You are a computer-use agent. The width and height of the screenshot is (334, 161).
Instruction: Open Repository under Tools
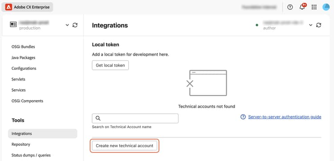[x=20, y=145]
